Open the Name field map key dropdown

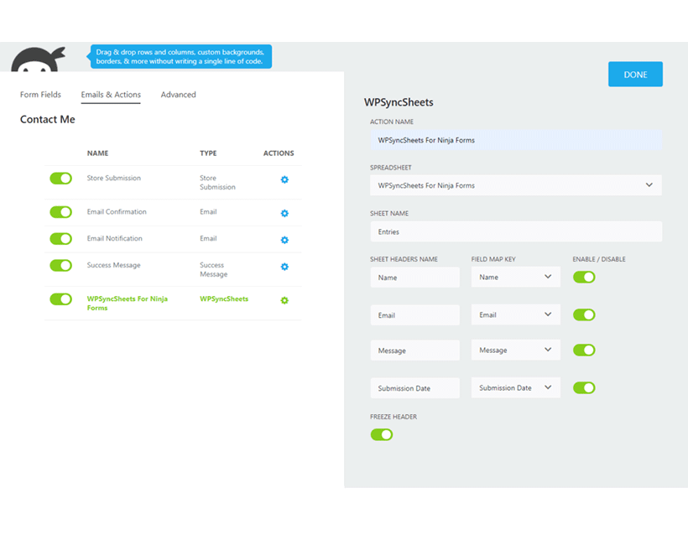[x=515, y=277]
